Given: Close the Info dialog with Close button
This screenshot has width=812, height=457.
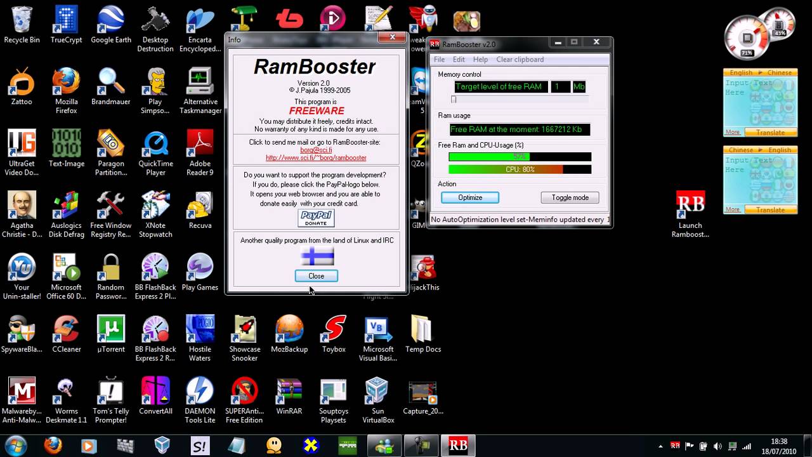Looking at the screenshot, I should [316, 275].
